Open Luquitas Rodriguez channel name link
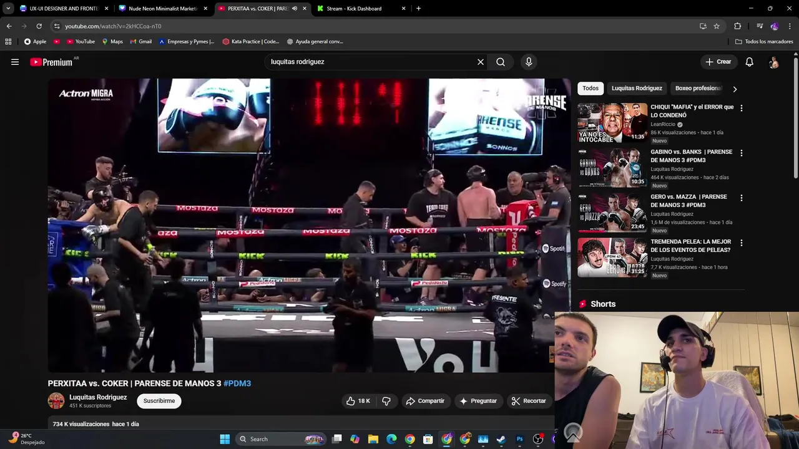The width and height of the screenshot is (799, 449). click(x=98, y=397)
